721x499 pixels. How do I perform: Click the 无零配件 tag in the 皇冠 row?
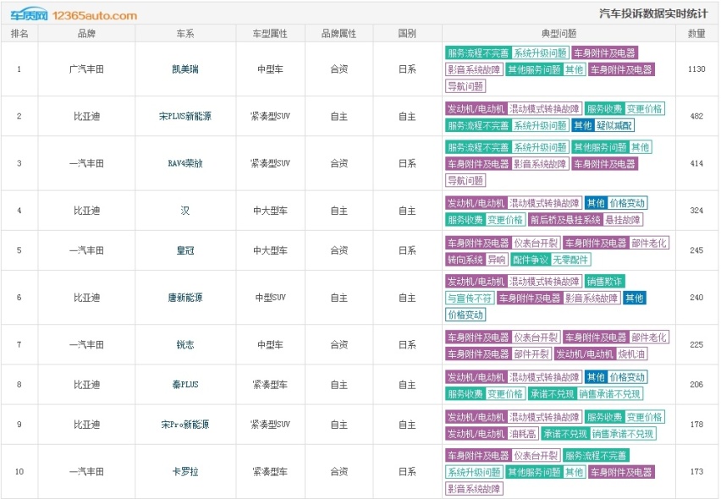click(570, 260)
